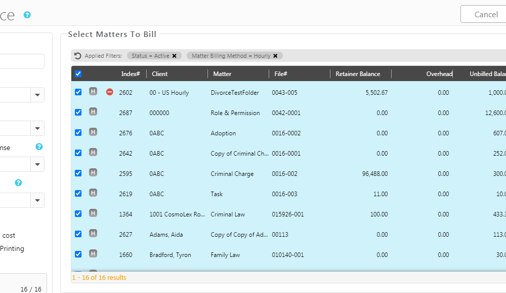Image resolution: width=506 pixels, height=293 pixels.
Task: Click the hourly H icon for DivorceTestFolder
Action: click(x=93, y=92)
